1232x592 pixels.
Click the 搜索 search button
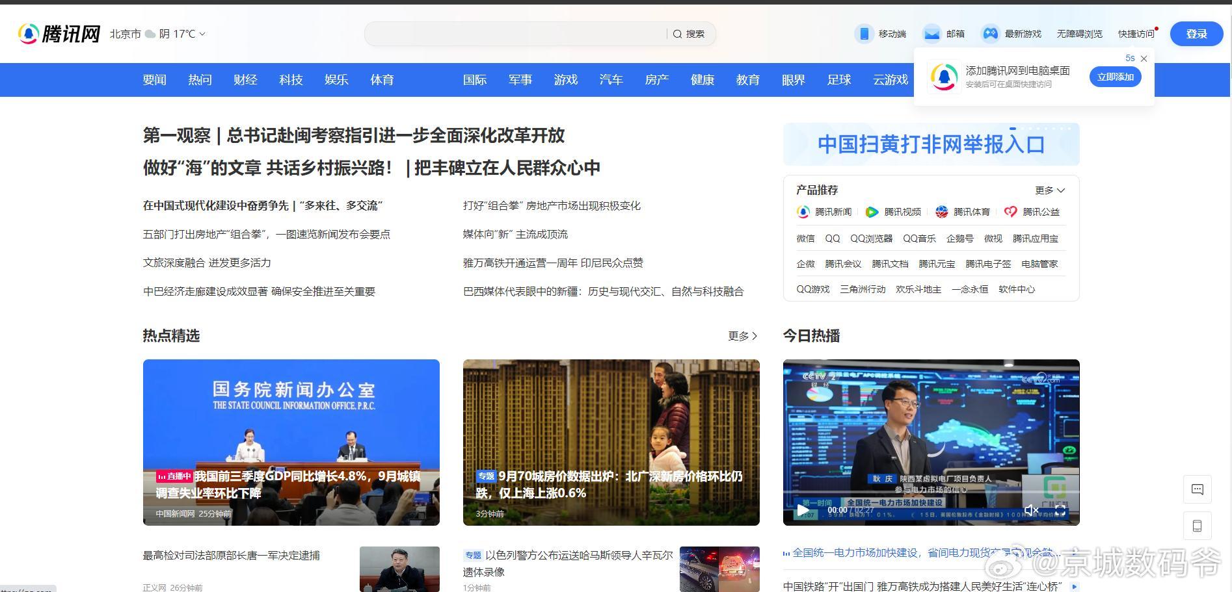(690, 34)
